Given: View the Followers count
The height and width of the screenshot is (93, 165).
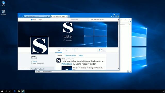Looking at the screenshot, I should (75, 50).
